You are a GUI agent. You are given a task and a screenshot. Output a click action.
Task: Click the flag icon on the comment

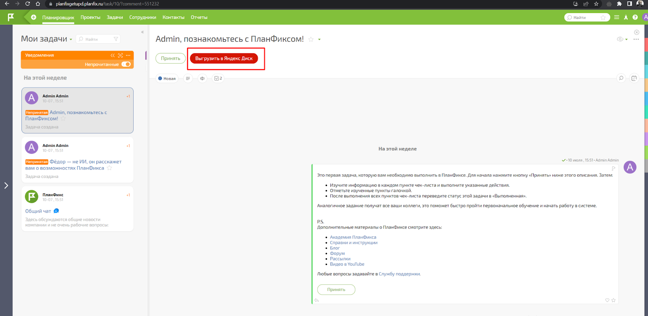(x=614, y=168)
